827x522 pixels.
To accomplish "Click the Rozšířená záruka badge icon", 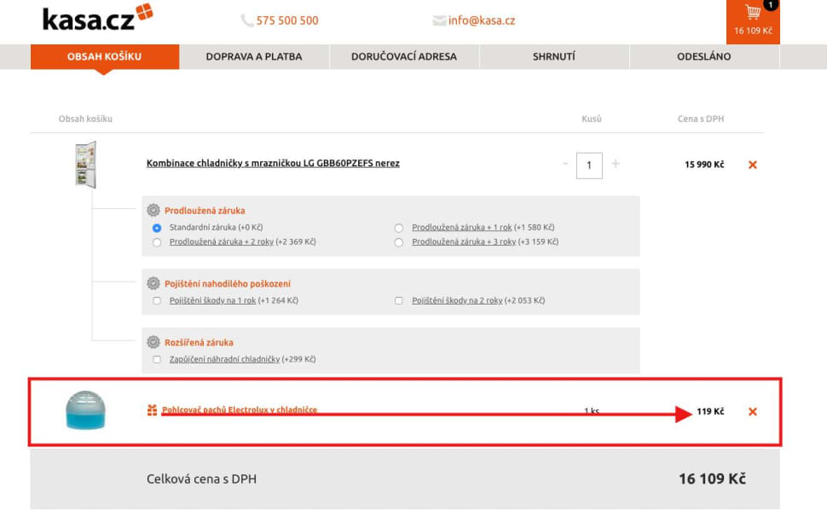I will click(x=153, y=342).
